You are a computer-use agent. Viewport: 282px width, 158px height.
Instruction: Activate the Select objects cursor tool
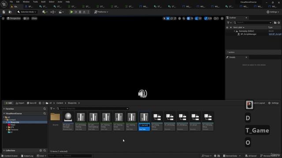164,18
